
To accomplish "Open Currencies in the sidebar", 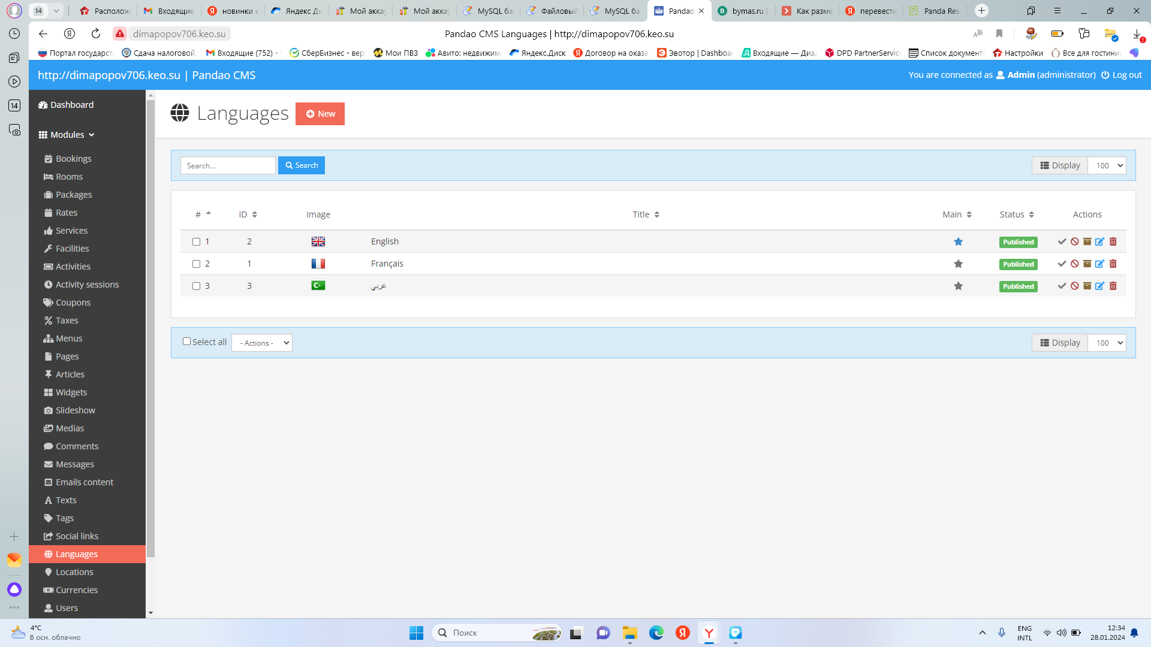I will pos(77,590).
